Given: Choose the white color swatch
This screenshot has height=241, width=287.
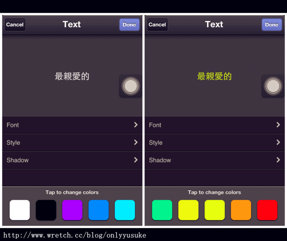Looking at the screenshot, I should tap(20, 210).
